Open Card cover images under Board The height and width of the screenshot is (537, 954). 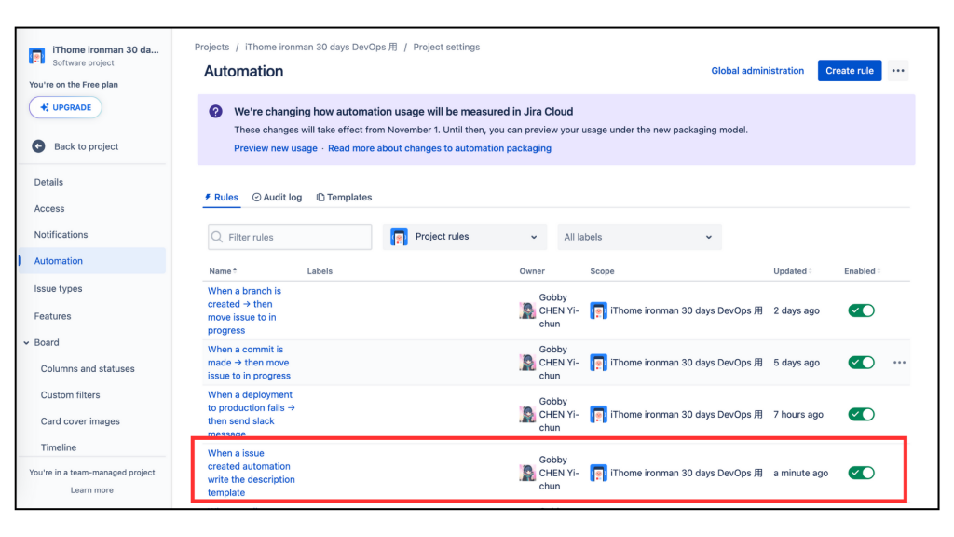[80, 420]
